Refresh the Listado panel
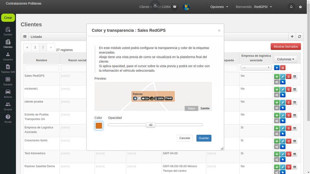Viewport: 310px width, 174px height. pos(300,37)
